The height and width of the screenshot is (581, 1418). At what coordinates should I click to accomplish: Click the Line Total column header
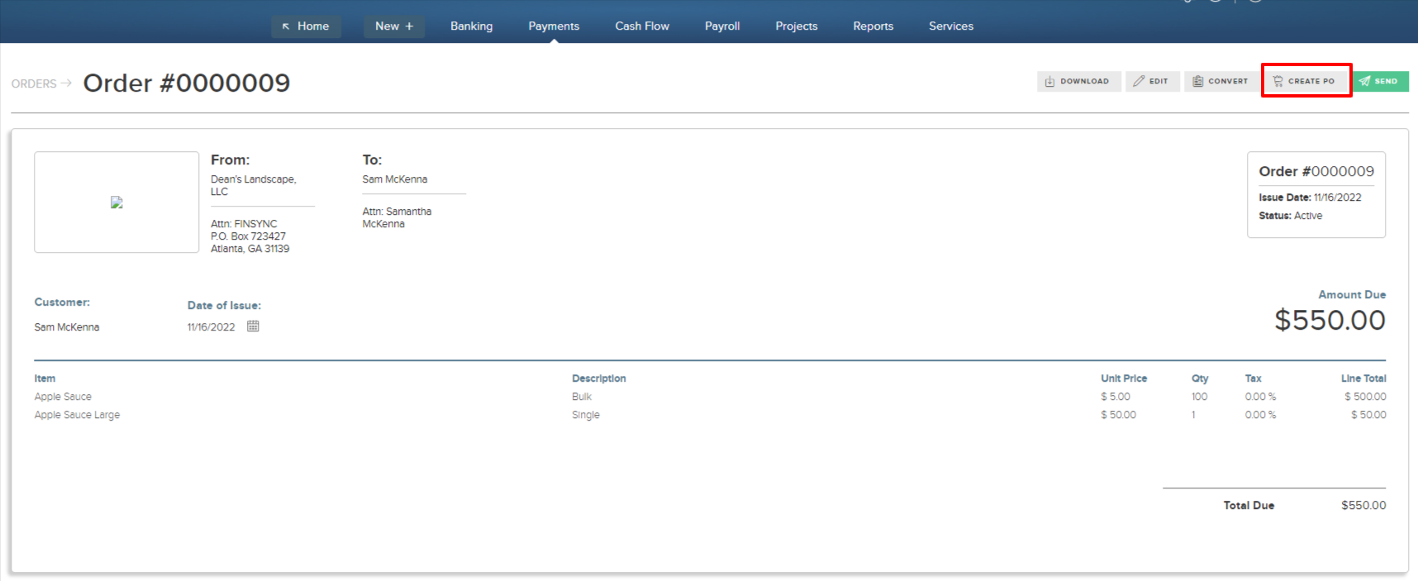coord(1363,379)
